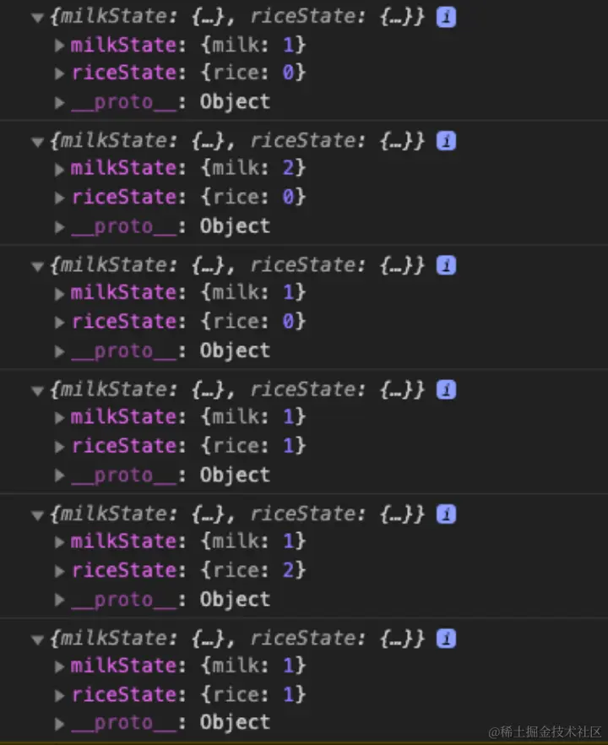Collapse the last logged object

point(37,639)
